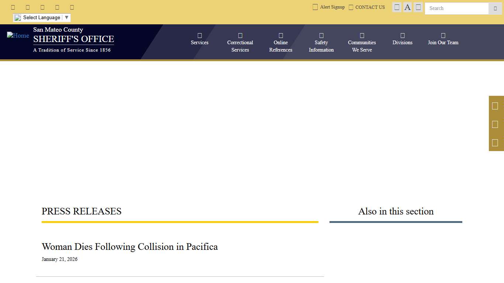The height and width of the screenshot is (283, 504).
Task: Click the search magnifier button
Action: coord(495,8)
